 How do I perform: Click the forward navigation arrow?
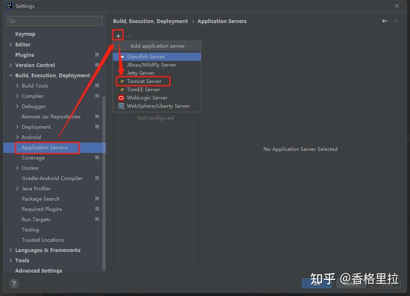(x=396, y=21)
